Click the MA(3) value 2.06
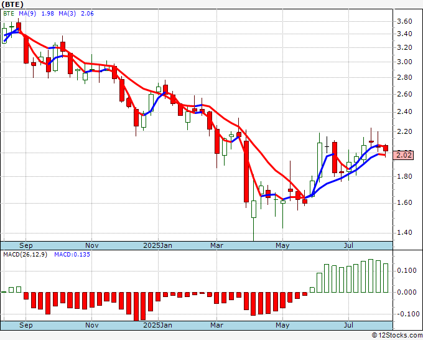This screenshot has width=423, height=340. 88,14
